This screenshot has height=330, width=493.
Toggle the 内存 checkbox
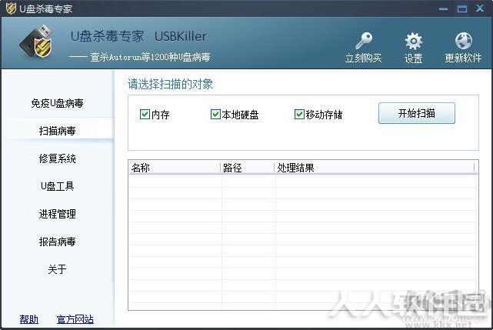[x=145, y=114]
